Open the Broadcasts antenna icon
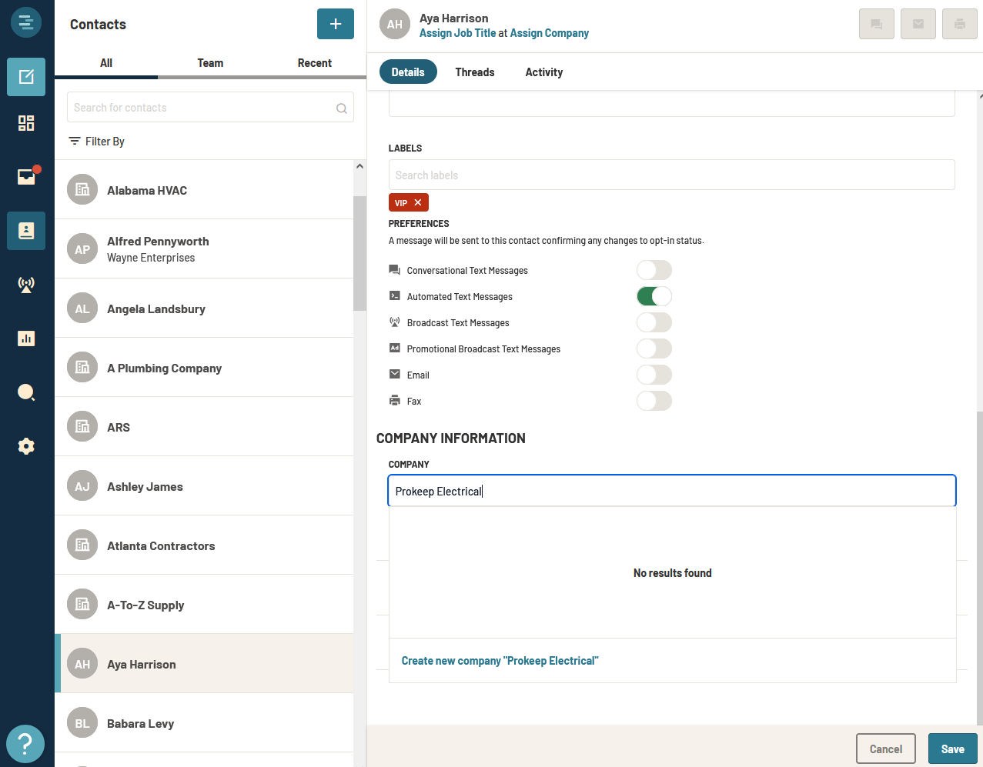The height and width of the screenshot is (767, 983). [25, 284]
